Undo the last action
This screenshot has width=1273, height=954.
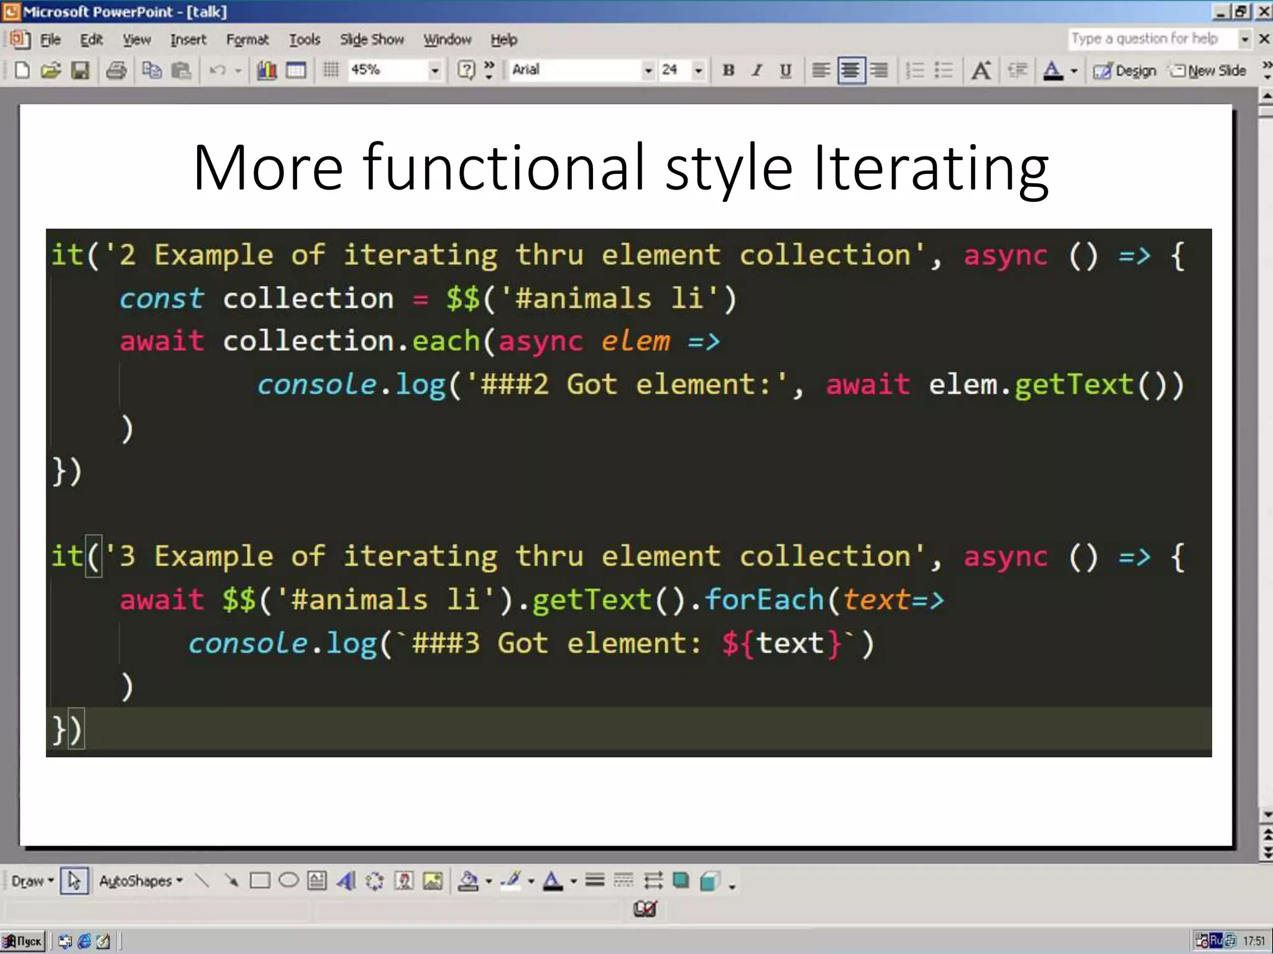217,70
